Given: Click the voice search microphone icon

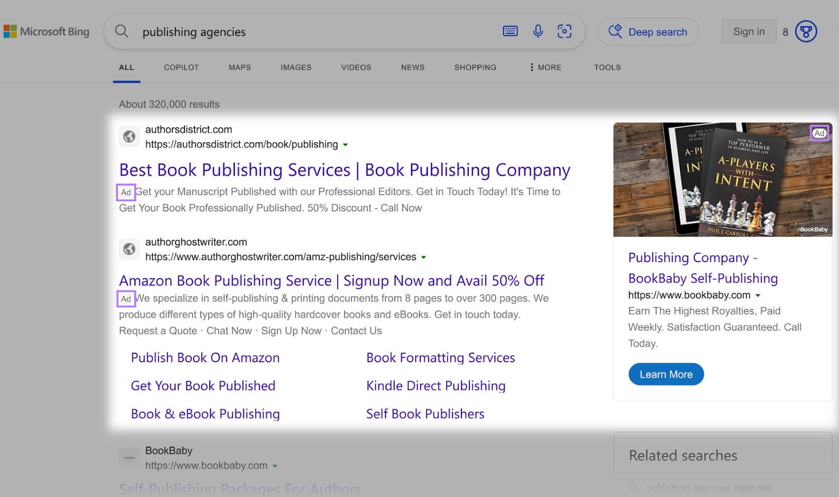Looking at the screenshot, I should click(536, 31).
